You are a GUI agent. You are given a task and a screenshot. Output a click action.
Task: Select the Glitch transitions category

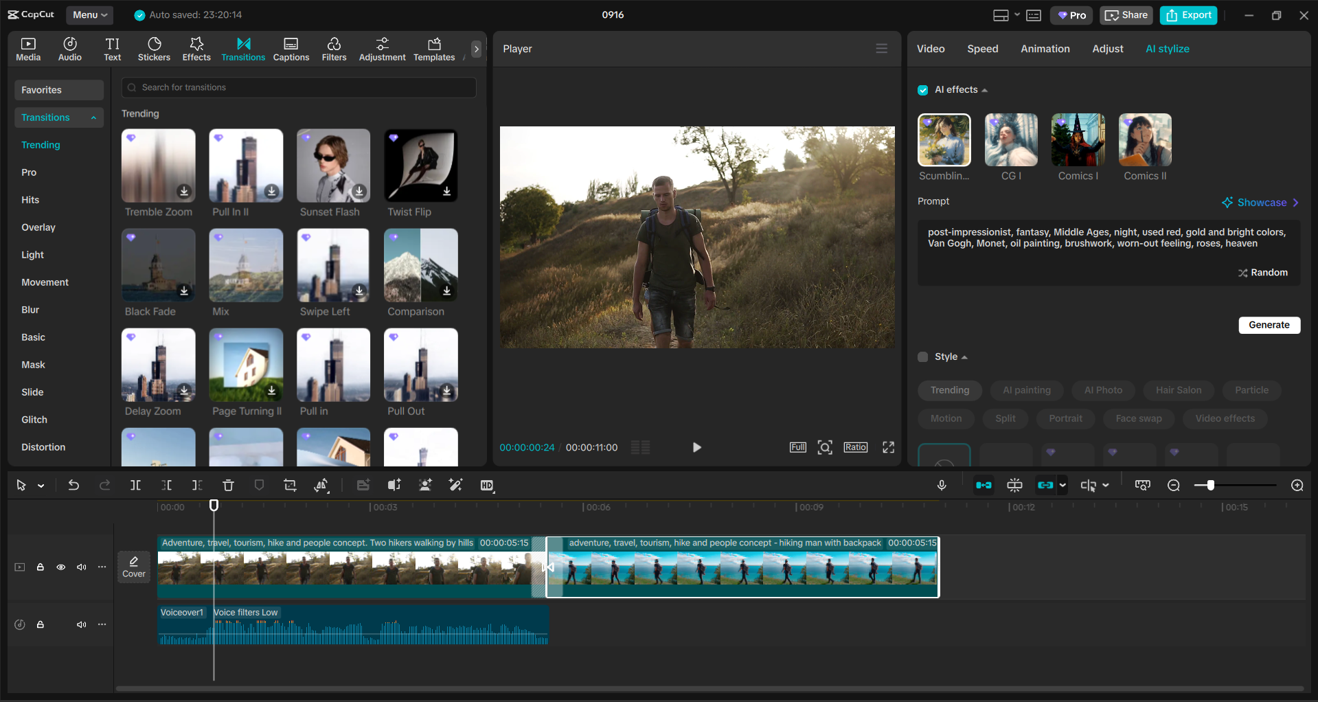(x=34, y=420)
